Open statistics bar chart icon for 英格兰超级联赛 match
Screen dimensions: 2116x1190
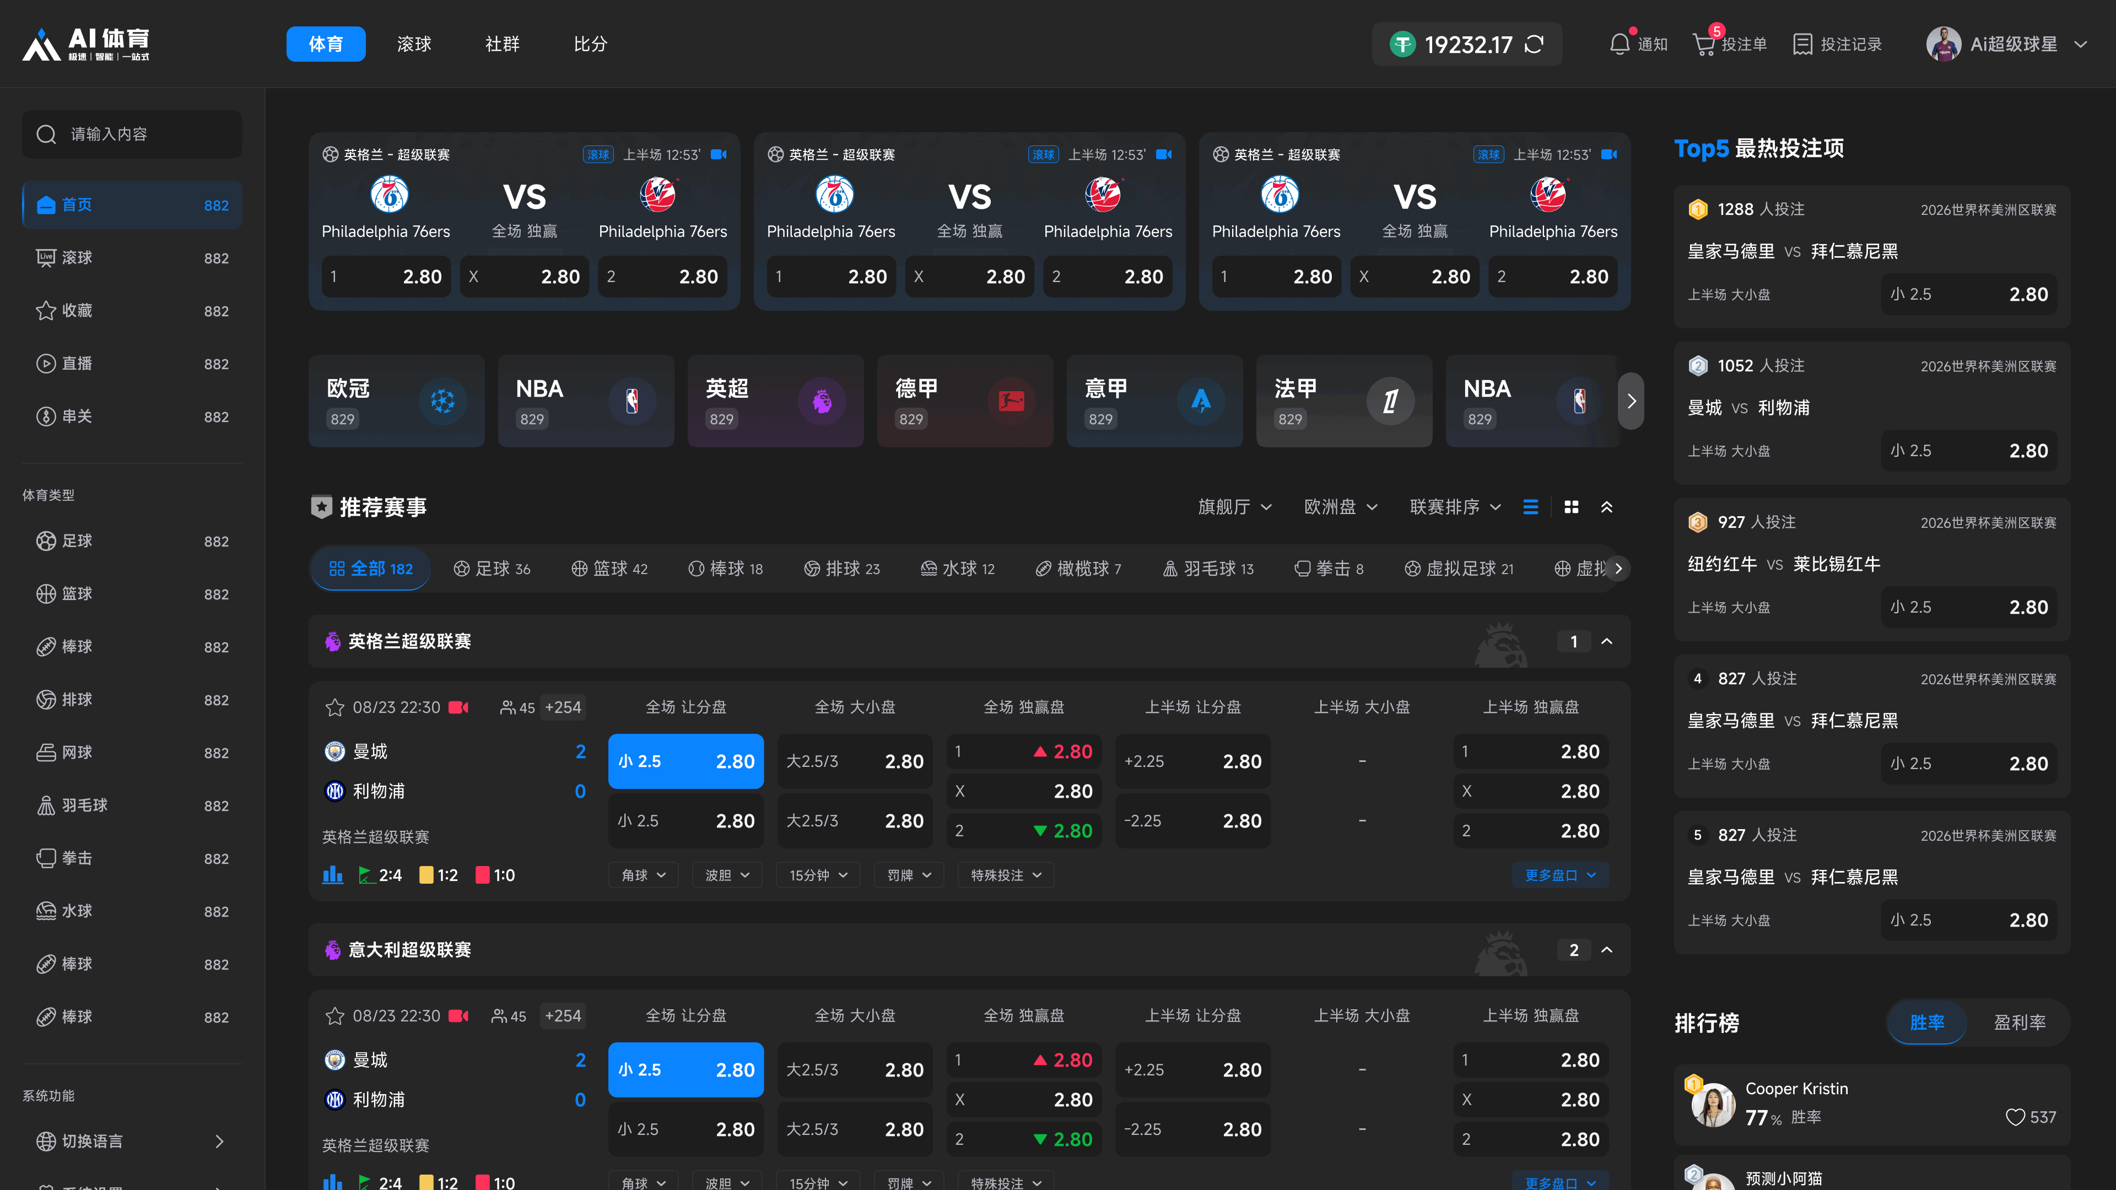click(333, 875)
